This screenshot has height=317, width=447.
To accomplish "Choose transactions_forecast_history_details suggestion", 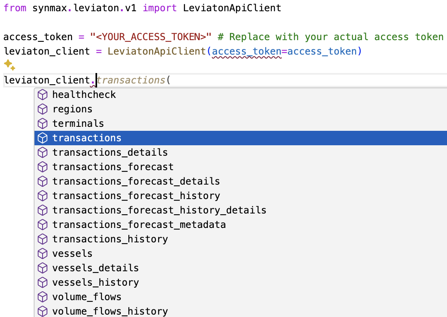I will (159, 210).
